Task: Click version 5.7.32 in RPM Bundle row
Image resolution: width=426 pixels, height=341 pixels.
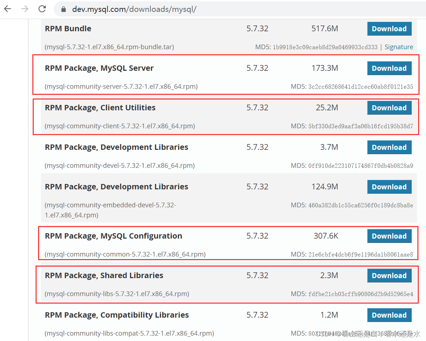Action: pos(257,28)
